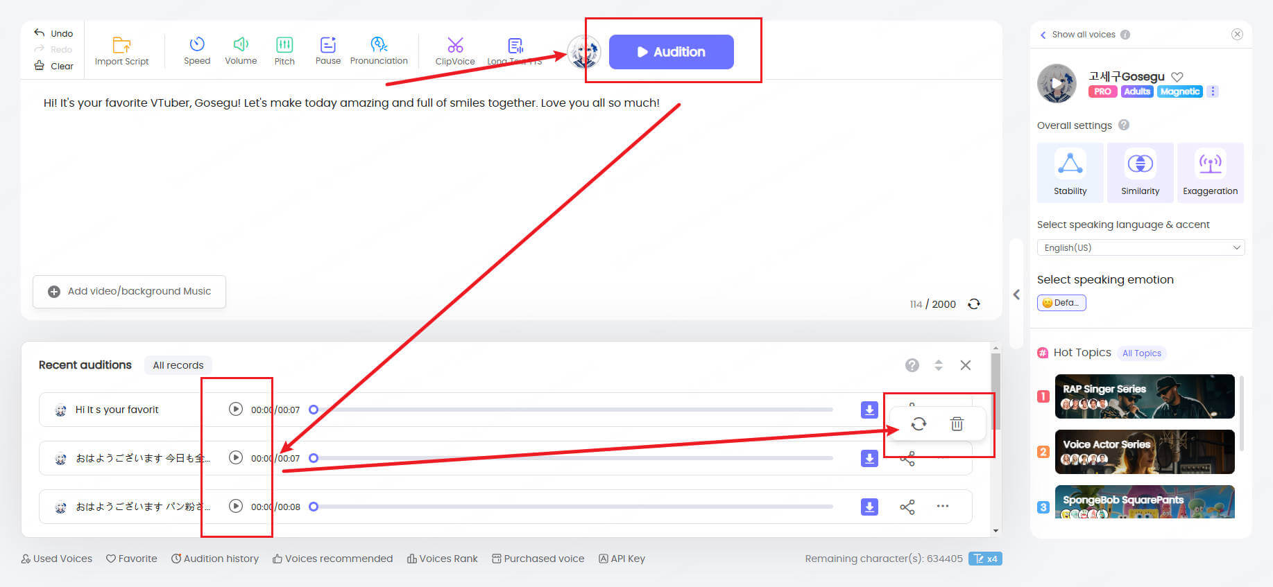Open API Key page

point(622,559)
